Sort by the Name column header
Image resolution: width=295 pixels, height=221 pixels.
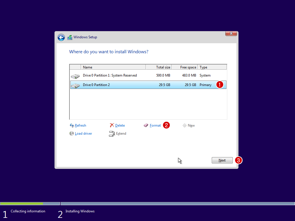pos(114,67)
